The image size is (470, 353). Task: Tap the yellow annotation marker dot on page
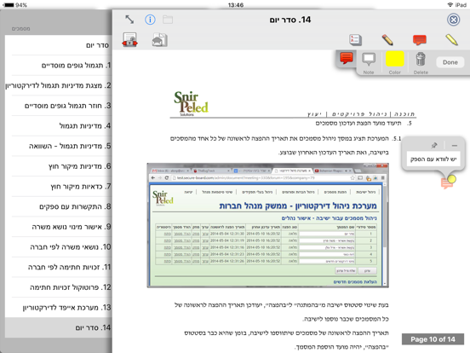[x=451, y=179]
